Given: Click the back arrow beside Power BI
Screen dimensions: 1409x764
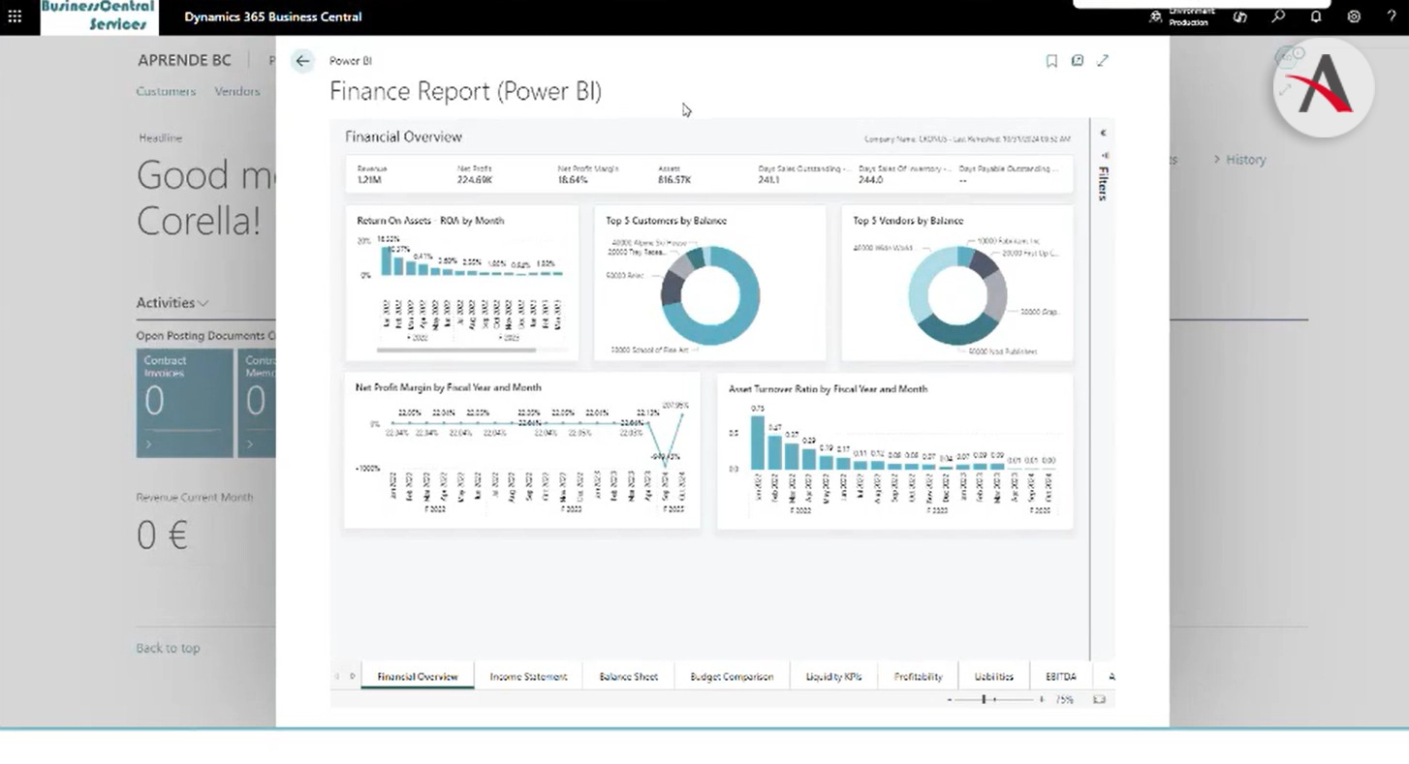Looking at the screenshot, I should [302, 61].
